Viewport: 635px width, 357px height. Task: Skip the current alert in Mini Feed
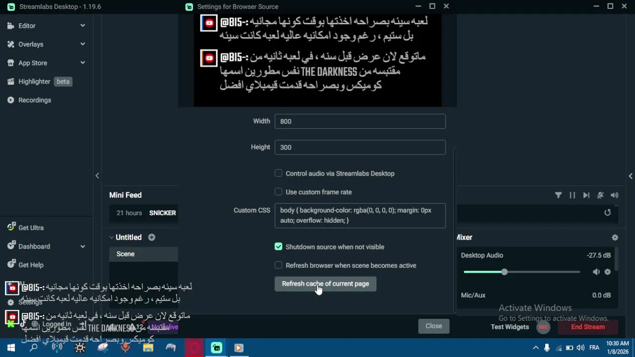tap(586, 195)
